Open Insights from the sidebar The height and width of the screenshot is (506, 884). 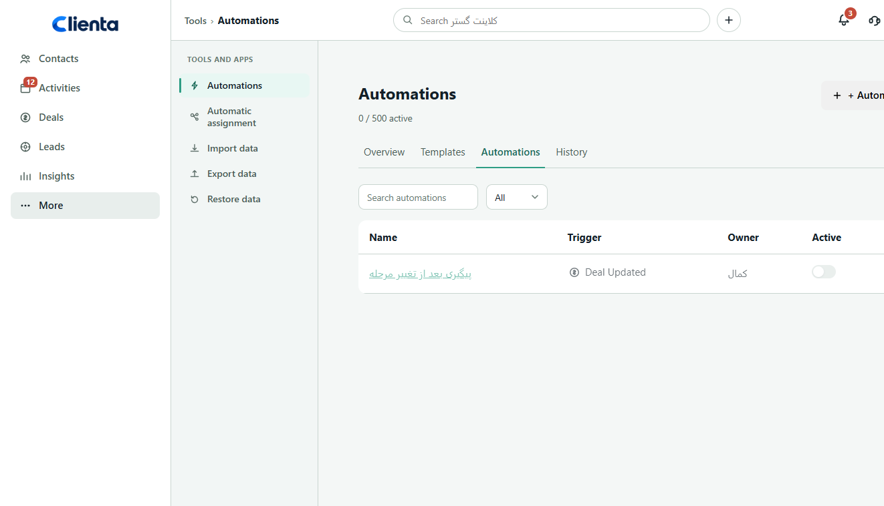click(x=85, y=176)
